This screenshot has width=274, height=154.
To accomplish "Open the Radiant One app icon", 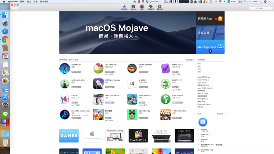I will [x=65, y=68].
